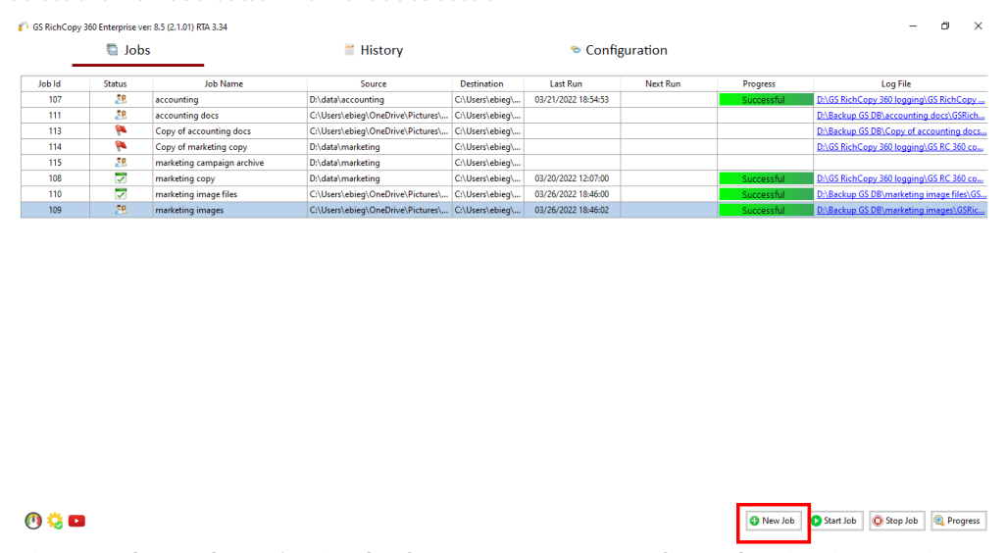Image resolution: width=1007 pixels, height=553 pixels.
Task: Click the Successful progress bar for job 107
Action: click(766, 100)
